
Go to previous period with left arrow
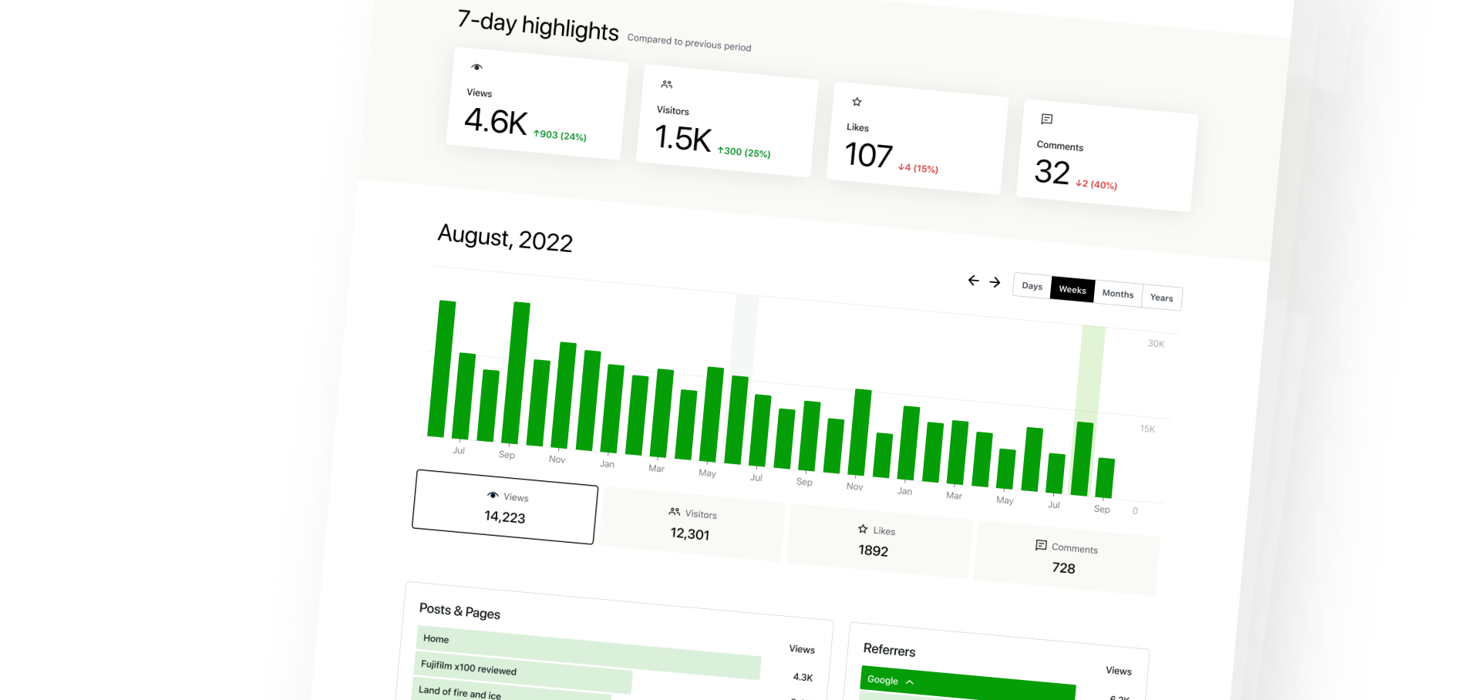[973, 281]
